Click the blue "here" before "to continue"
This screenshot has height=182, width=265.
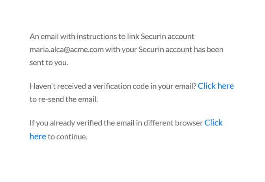point(38,137)
